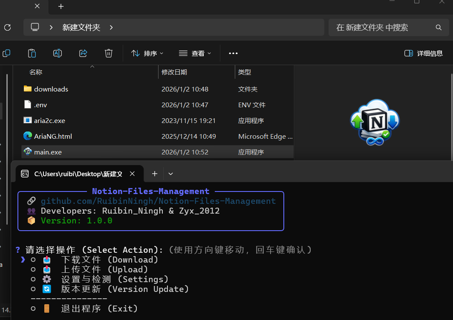This screenshot has width=453, height=320.
Task: Click the refresh icon in the address bar
Action: point(7,28)
